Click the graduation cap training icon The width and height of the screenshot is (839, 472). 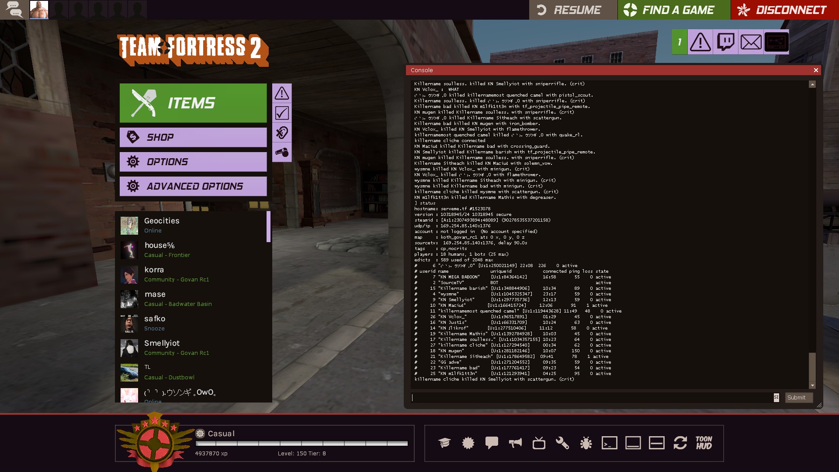(x=444, y=443)
